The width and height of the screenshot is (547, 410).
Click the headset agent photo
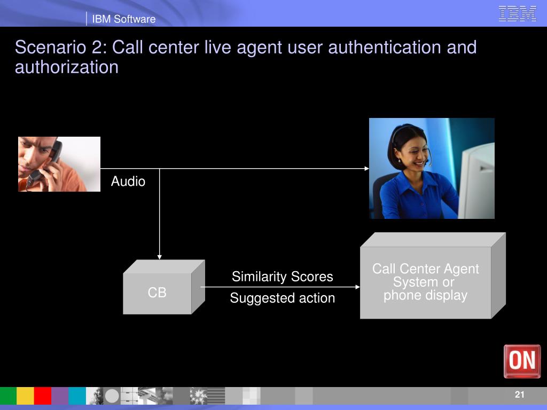432,168
